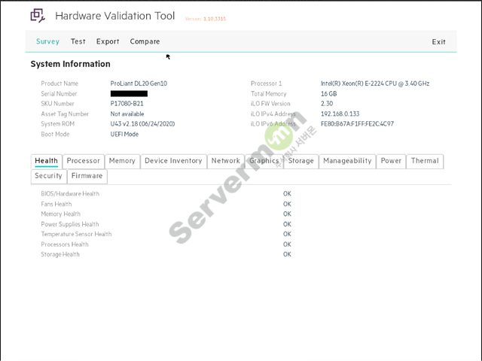
Task: Click the 'Fans Health' row label
Action: (56, 204)
